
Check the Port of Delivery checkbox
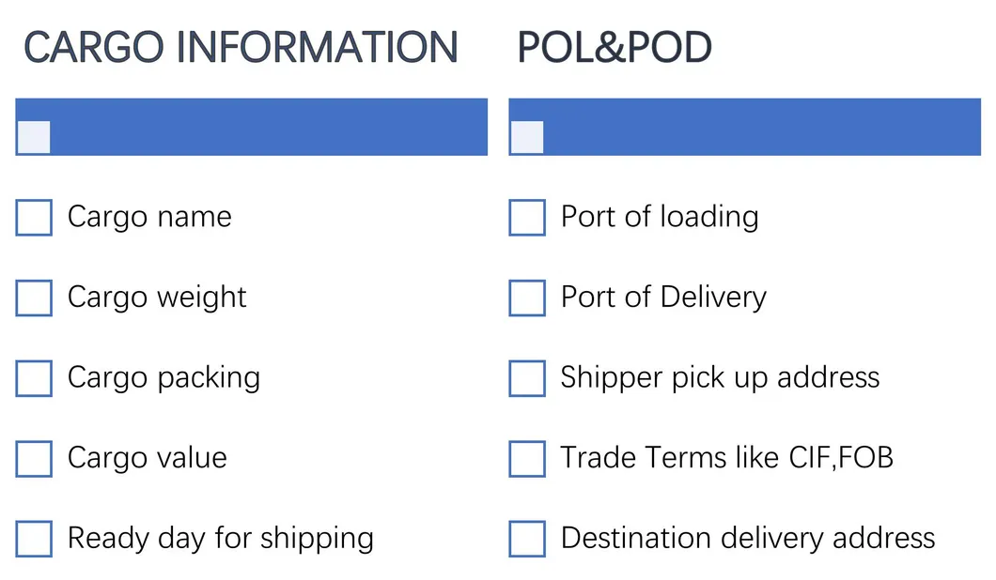click(x=526, y=298)
